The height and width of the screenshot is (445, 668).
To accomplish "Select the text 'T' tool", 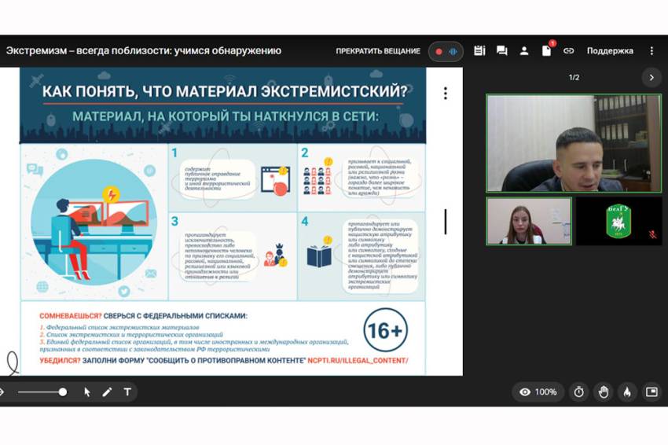I will (x=127, y=392).
